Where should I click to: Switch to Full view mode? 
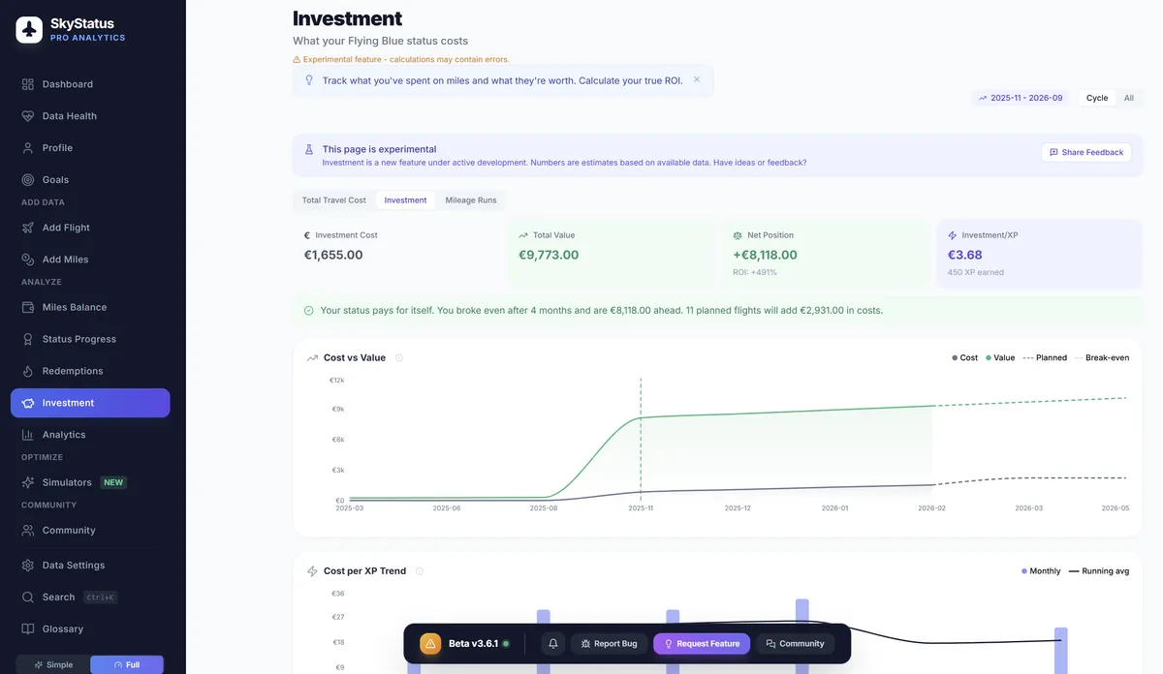click(128, 664)
